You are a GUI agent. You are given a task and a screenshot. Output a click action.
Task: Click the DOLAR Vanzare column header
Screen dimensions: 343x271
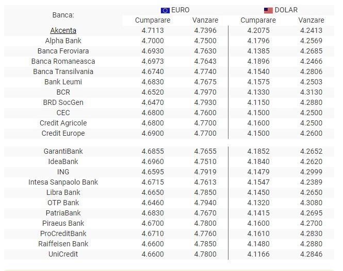point(311,20)
